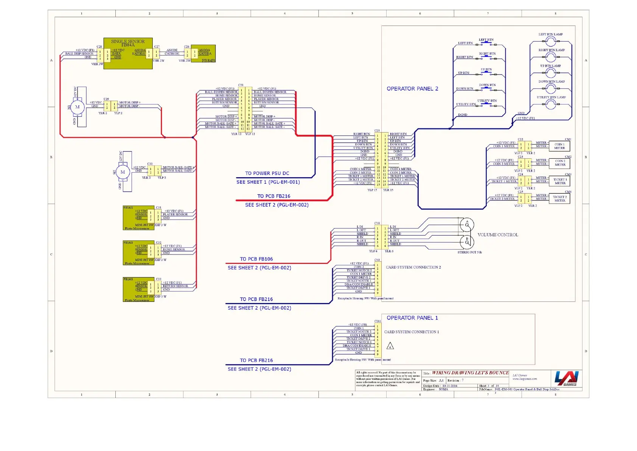Click the VOLUME CONTROL label

click(x=498, y=235)
